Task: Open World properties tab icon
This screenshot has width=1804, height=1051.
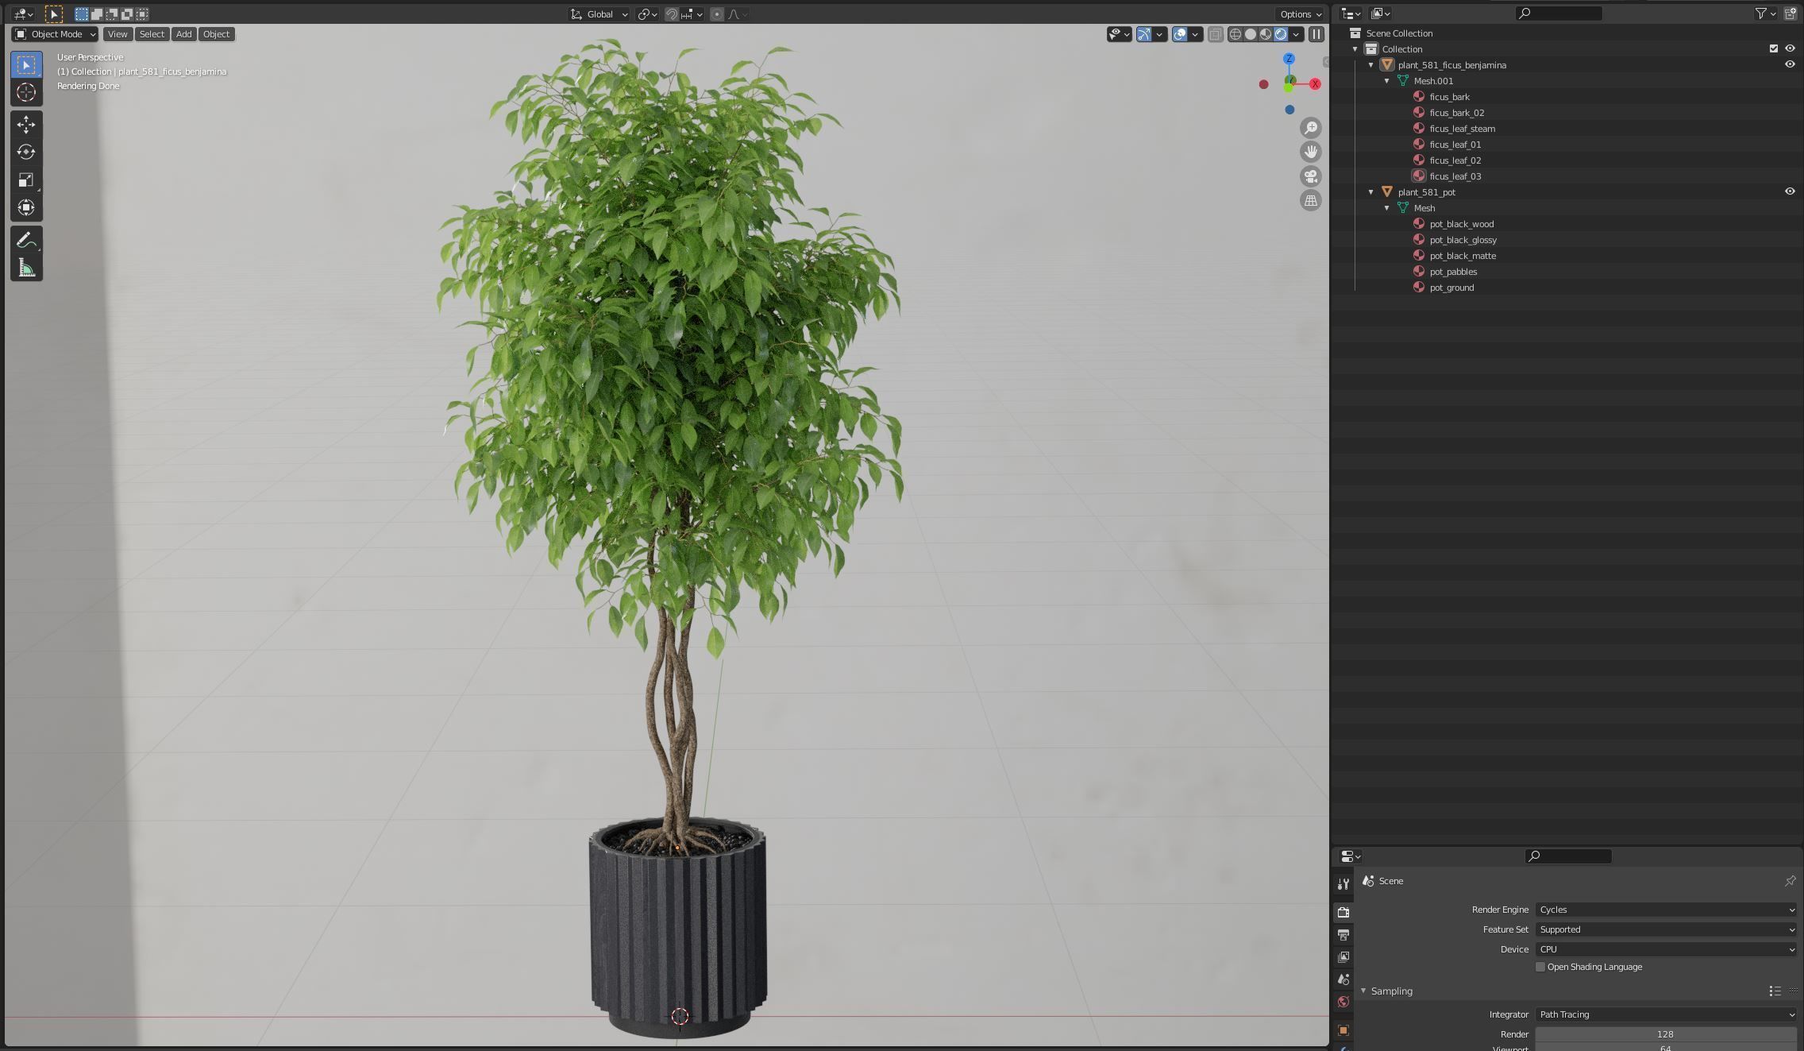Action: click(1343, 1002)
